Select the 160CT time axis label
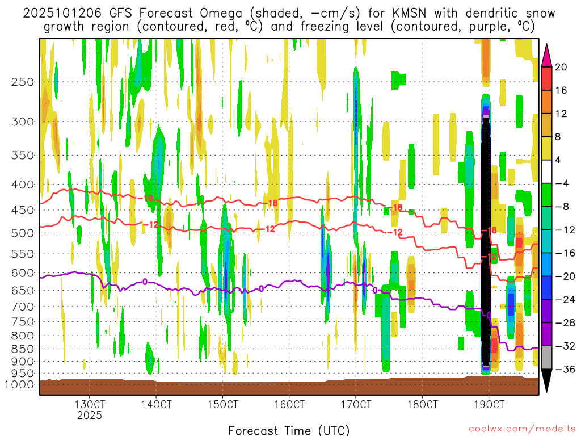581x436 pixels. click(x=289, y=404)
